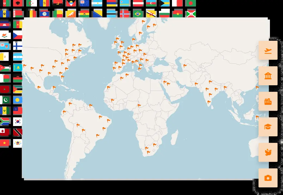
Task: Choose the Vietnam flag
Action: point(4,143)
